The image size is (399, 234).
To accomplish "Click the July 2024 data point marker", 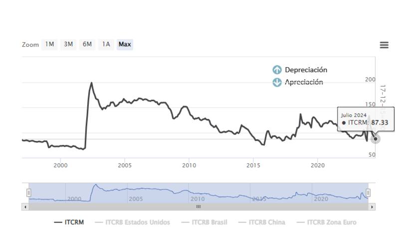I will (376, 139).
